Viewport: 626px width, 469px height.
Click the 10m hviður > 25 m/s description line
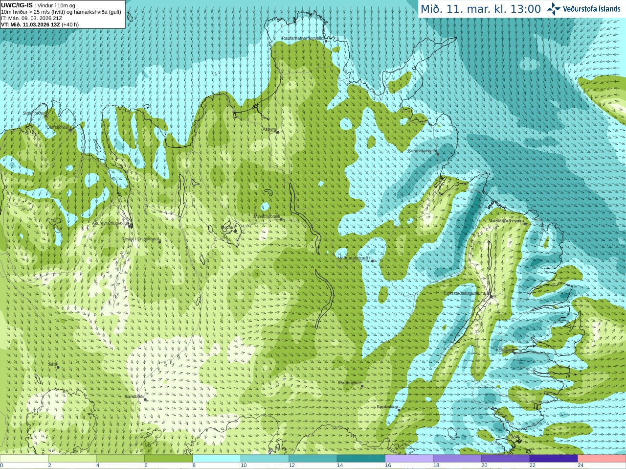(x=61, y=12)
